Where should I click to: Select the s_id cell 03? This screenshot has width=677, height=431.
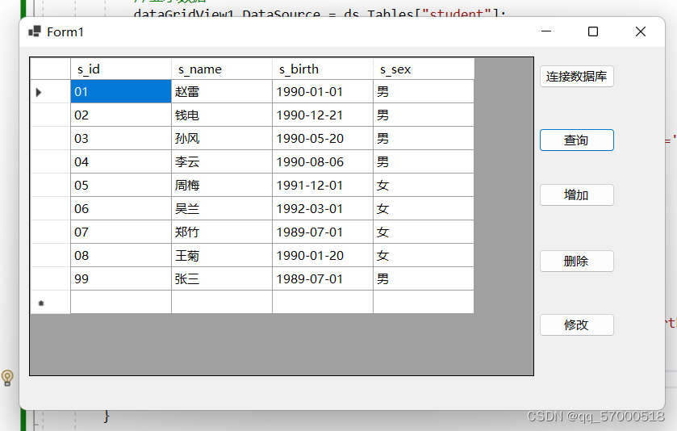(121, 138)
